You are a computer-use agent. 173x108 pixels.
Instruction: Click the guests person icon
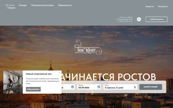(135, 87)
